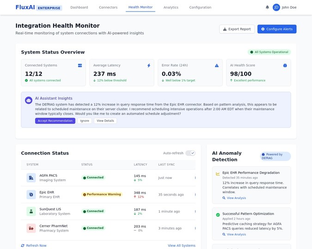Click the Epic EHR system icon
Image resolution: width=312 pixels, height=249 pixels.
(x=31, y=195)
